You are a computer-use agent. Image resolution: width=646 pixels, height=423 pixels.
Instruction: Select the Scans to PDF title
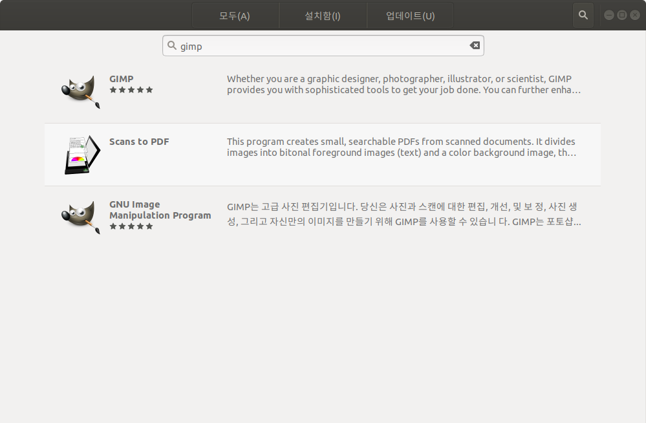coord(139,142)
